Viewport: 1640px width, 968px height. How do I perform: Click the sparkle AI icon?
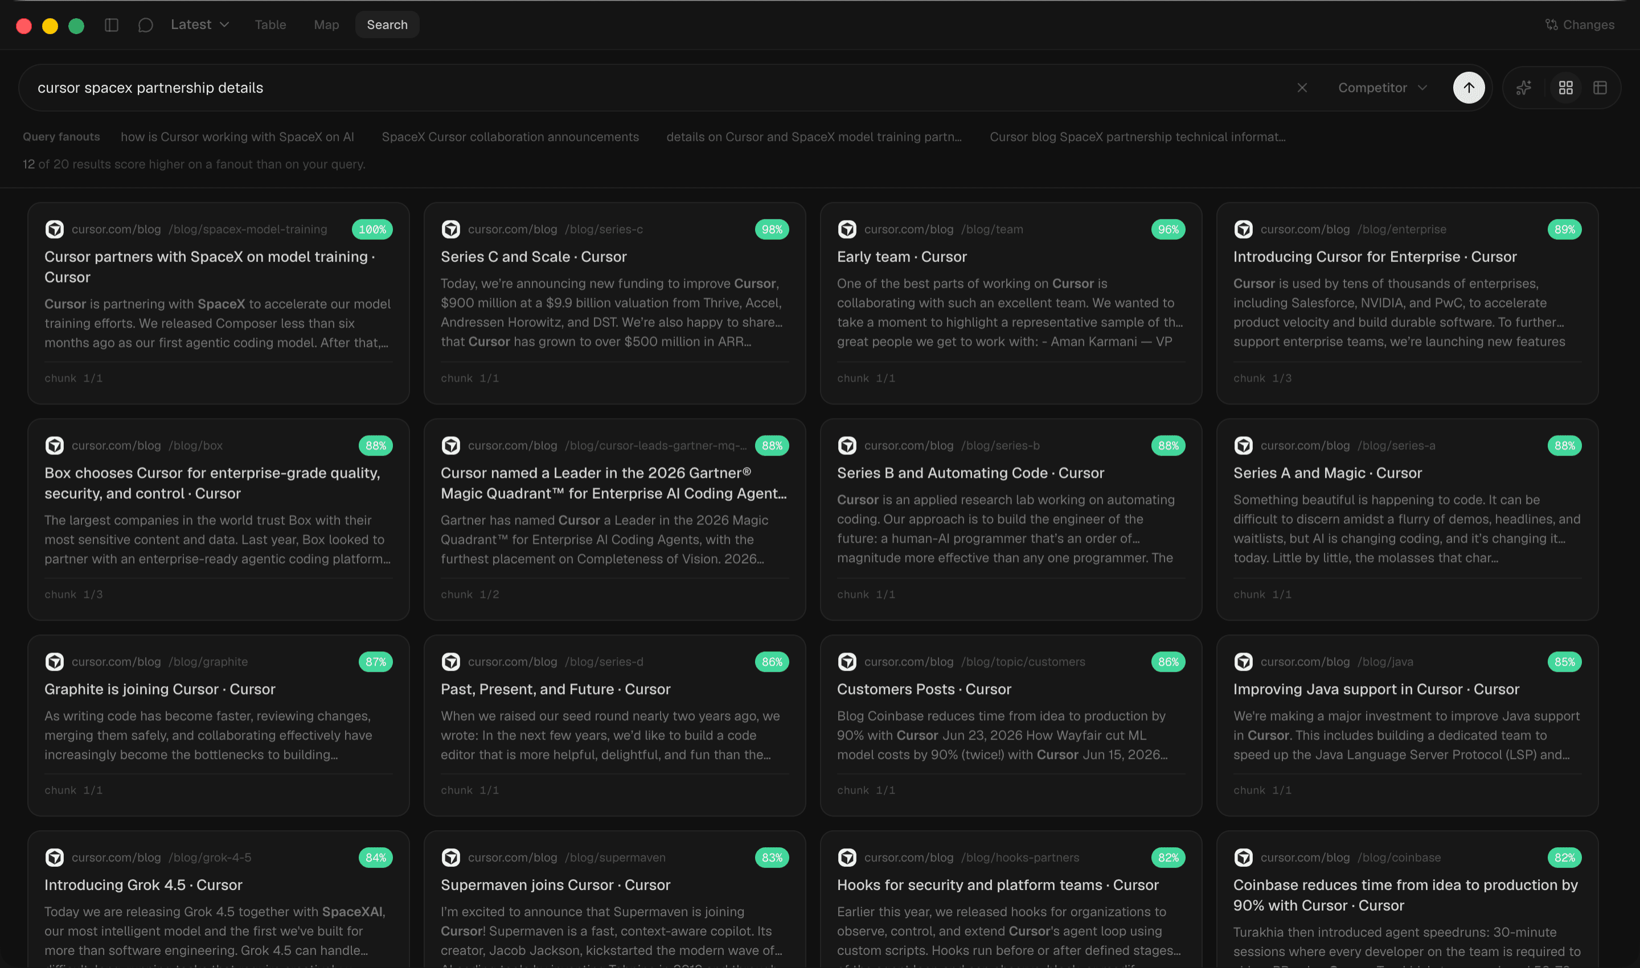tap(1524, 88)
